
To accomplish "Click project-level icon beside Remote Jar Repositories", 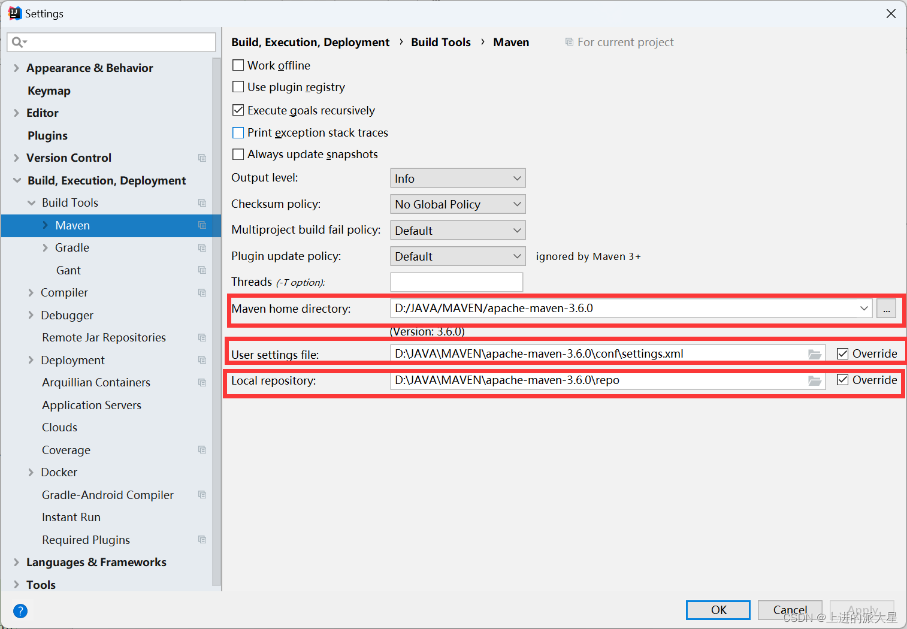I will click(202, 337).
